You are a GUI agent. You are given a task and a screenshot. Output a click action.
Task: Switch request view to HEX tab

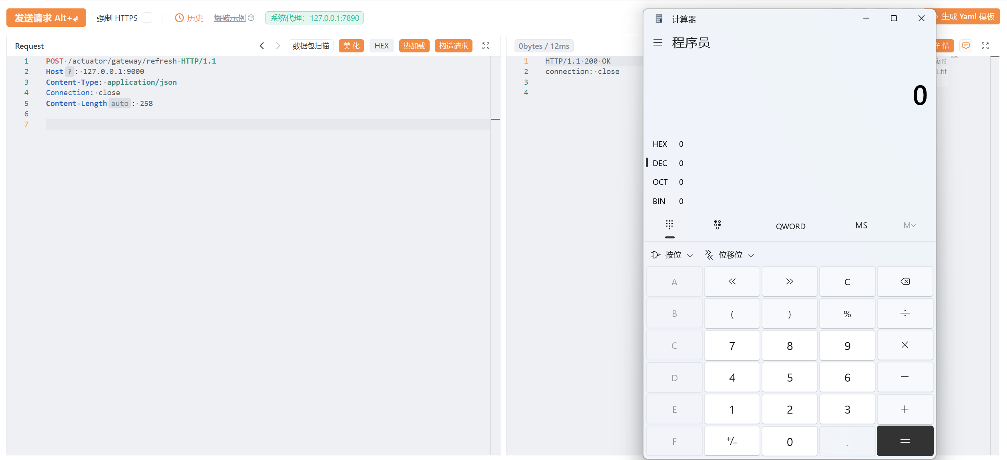coord(381,46)
